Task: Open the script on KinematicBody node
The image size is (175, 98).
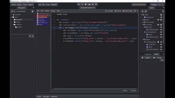Action: [158, 42]
